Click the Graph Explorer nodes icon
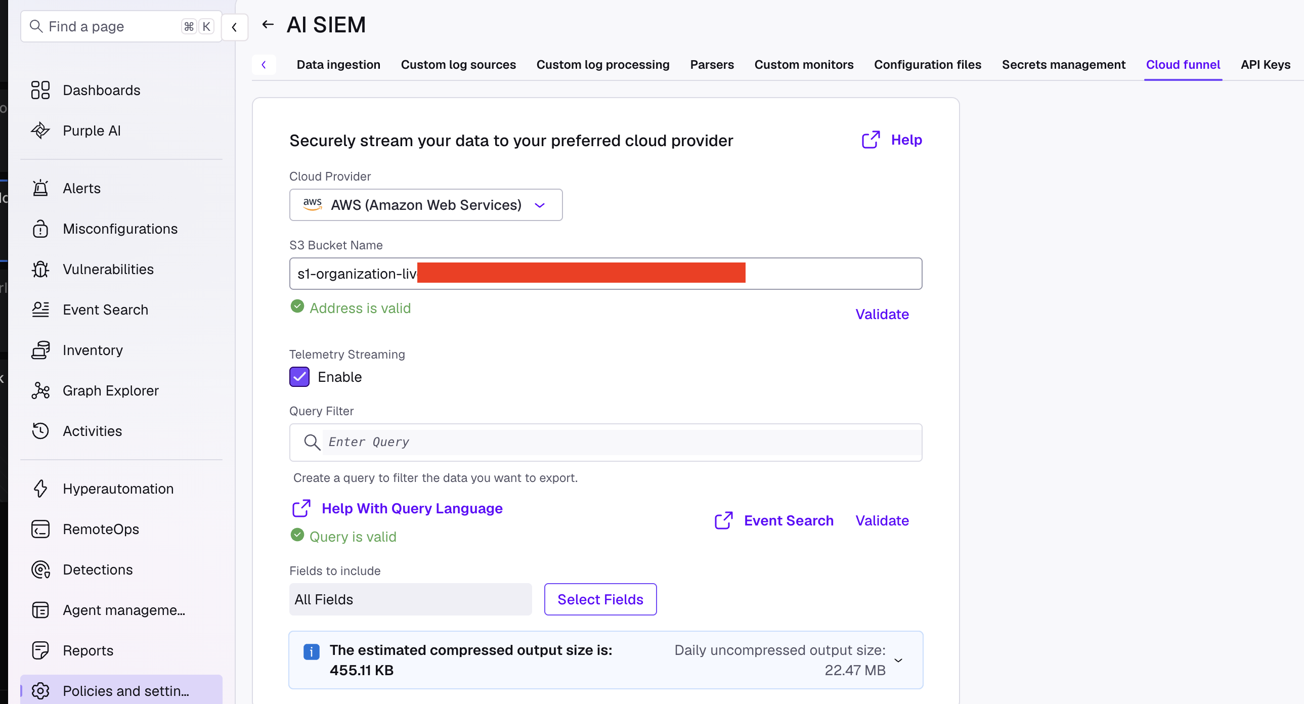 click(x=40, y=391)
